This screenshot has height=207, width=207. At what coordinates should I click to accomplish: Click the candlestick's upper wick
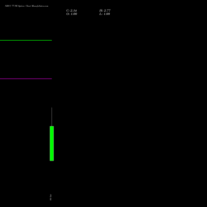pos(52,117)
